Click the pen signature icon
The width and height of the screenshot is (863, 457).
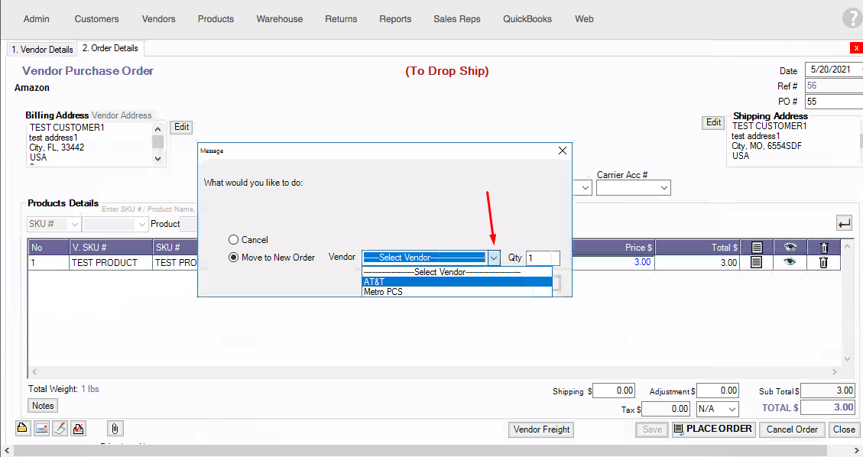point(60,429)
